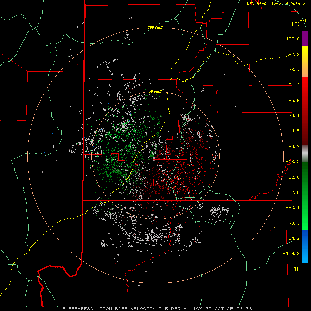
Task: Click the blue segment of the color bar
Action: 305,246
